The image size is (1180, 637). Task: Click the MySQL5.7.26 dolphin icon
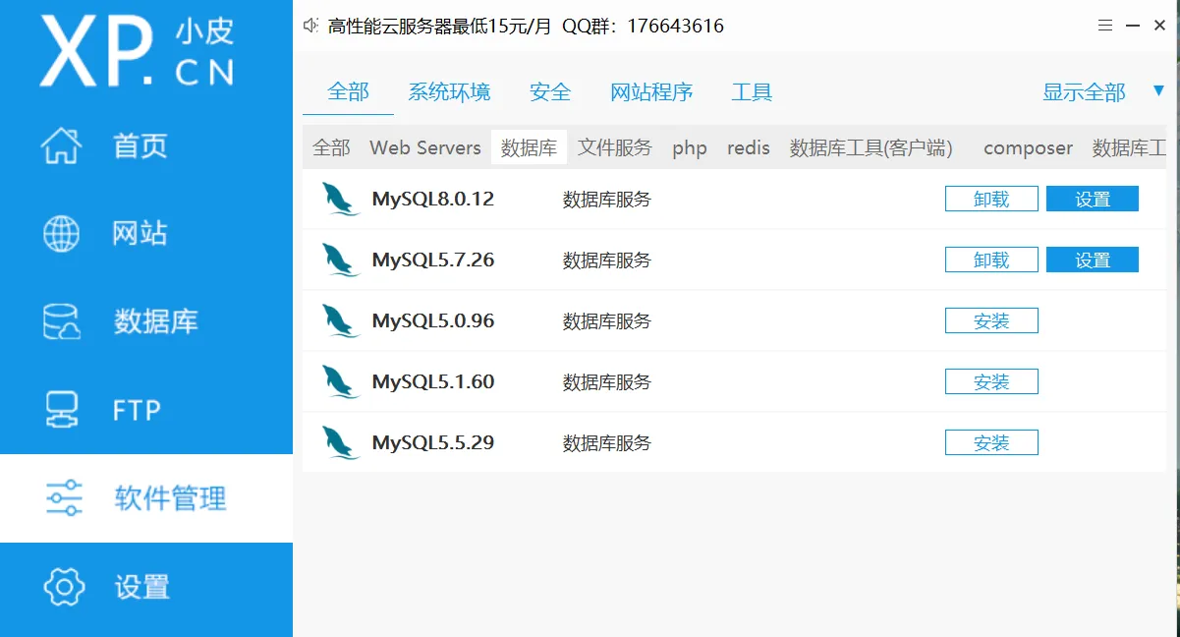tap(341, 261)
